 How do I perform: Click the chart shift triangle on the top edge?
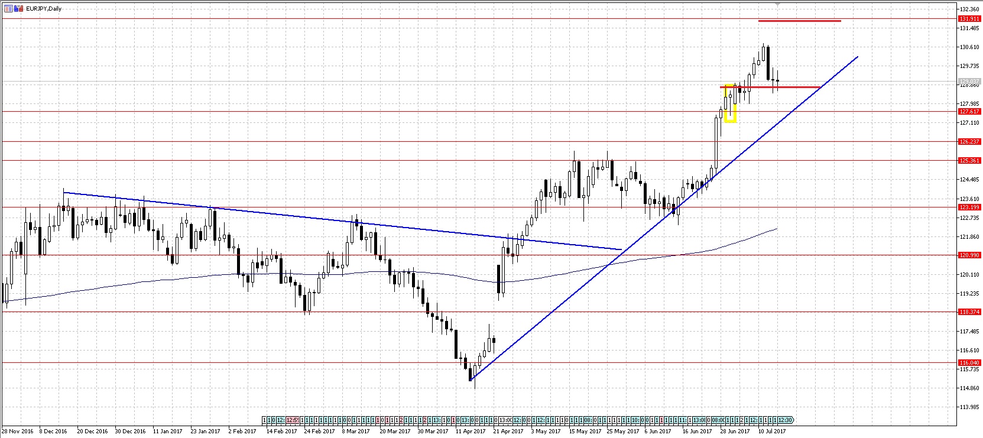coord(778,4)
